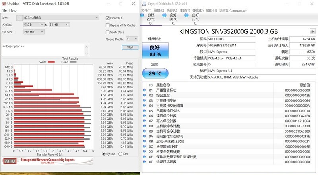Open the I/O Size end dropdown 64 MB
Image resolution: width=318 pixels, height=175 pixels.
pos(59,25)
